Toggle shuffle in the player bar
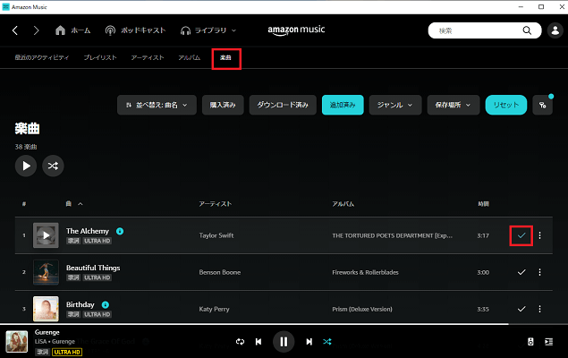This screenshot has height=358, width=568. [x=327, y=342]
